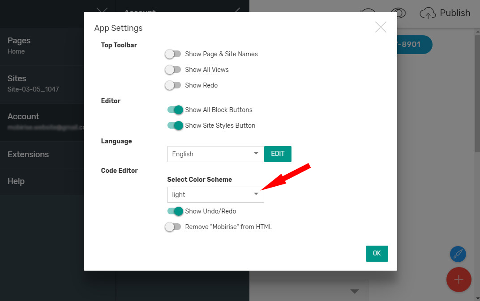Enable the Show Redo switch
Image resolution: width=480 pixels, height=301 pixels.
point(173,85)
